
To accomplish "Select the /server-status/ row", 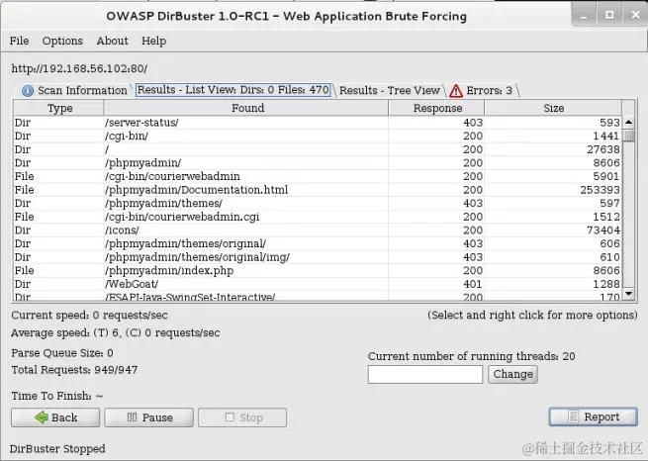I will (318, 123).
